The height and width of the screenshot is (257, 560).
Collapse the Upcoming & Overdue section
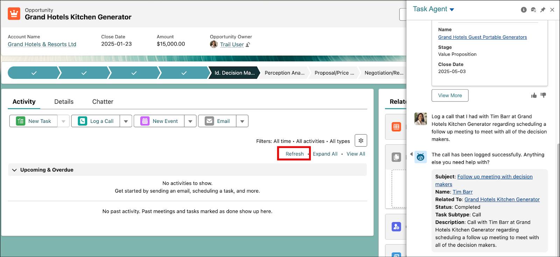click(14, 170)
